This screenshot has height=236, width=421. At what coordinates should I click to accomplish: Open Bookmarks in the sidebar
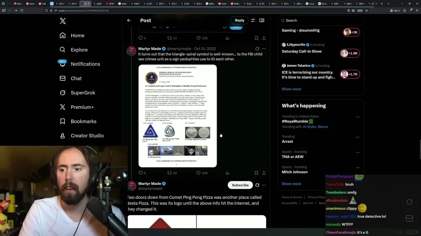(79, 122)
